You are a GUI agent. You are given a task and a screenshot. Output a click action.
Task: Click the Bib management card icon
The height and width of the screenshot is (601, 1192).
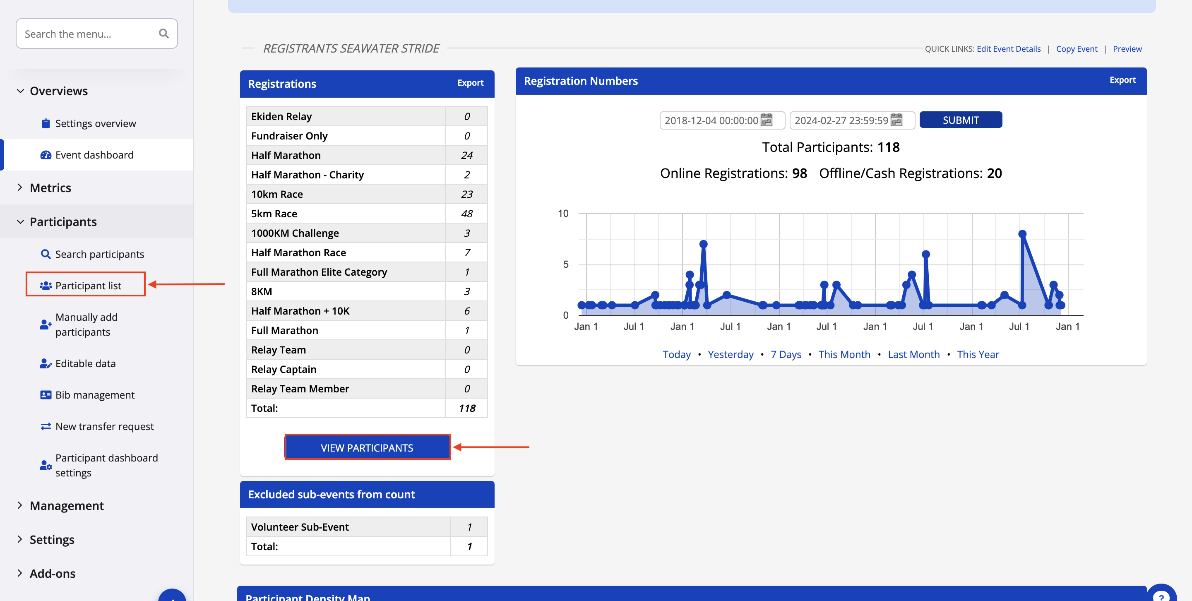coord(46,394)
